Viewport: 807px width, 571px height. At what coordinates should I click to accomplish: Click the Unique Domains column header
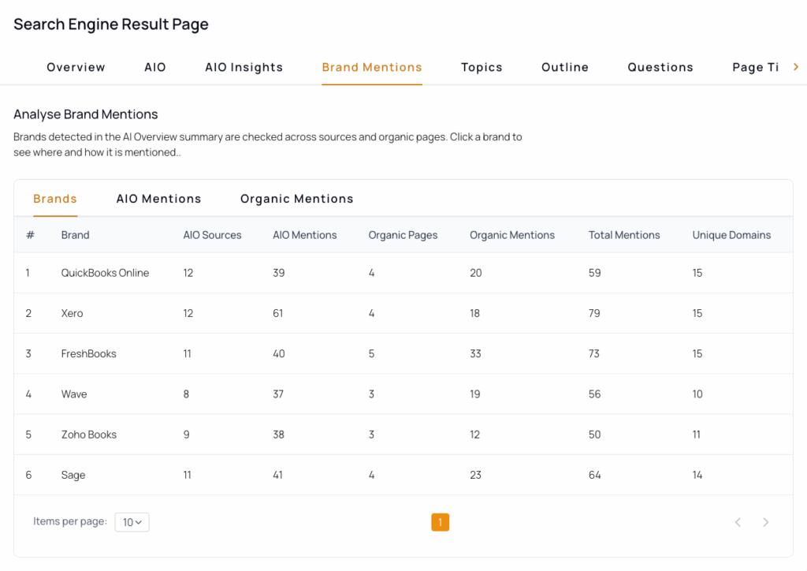(x=731, y=235)
